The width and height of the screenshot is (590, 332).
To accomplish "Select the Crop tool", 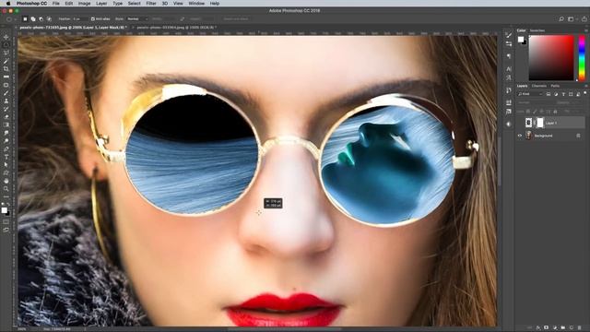I will click(6, 69).
